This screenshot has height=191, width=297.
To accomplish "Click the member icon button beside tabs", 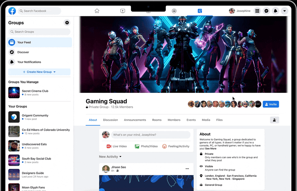I will coord(274,120).
